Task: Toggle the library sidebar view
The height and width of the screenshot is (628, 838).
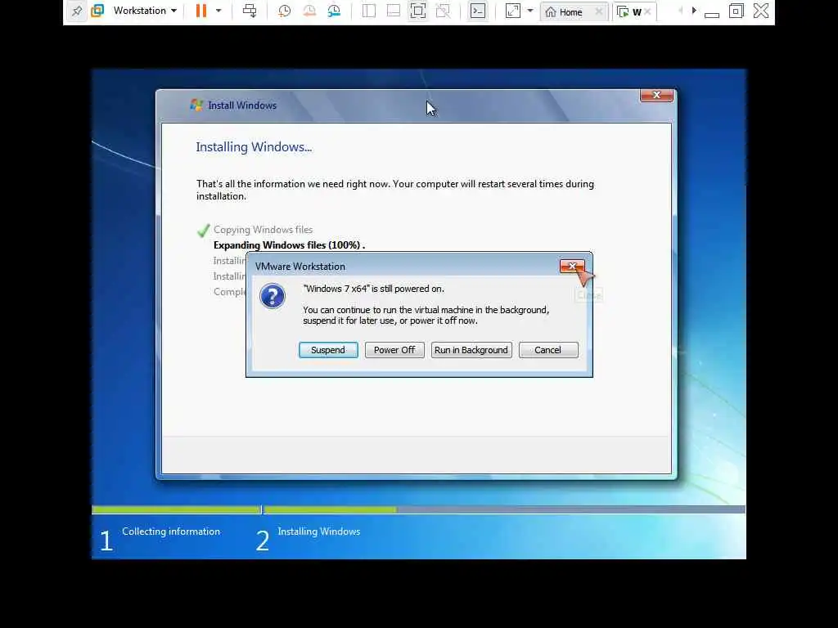Action: (x=369, y=11)
